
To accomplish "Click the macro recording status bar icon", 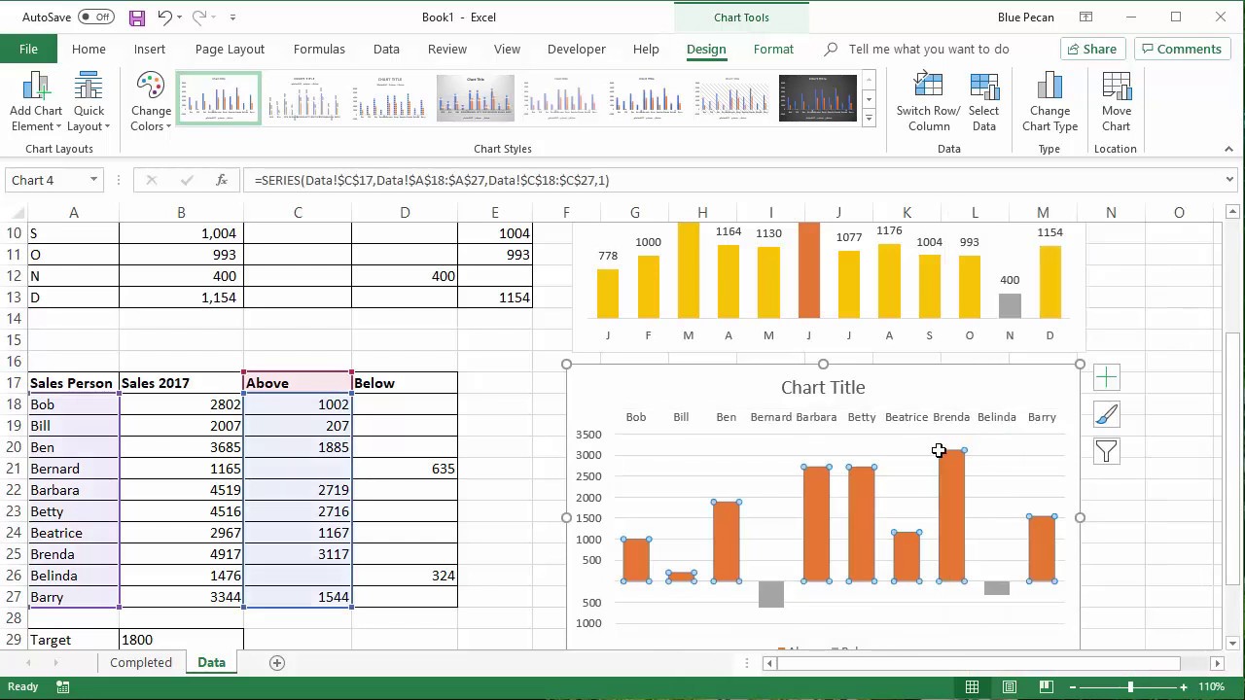I will (62, 686).
